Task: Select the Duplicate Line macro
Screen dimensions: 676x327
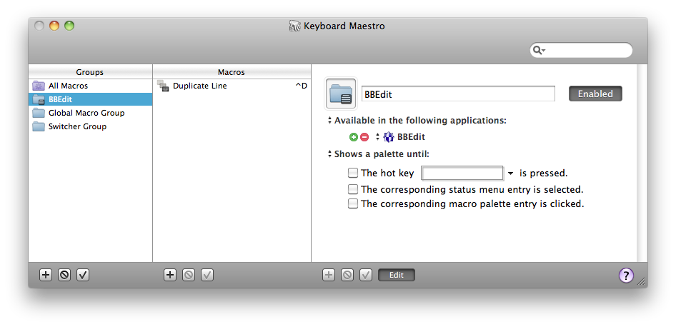Action: tap(232, 86)
